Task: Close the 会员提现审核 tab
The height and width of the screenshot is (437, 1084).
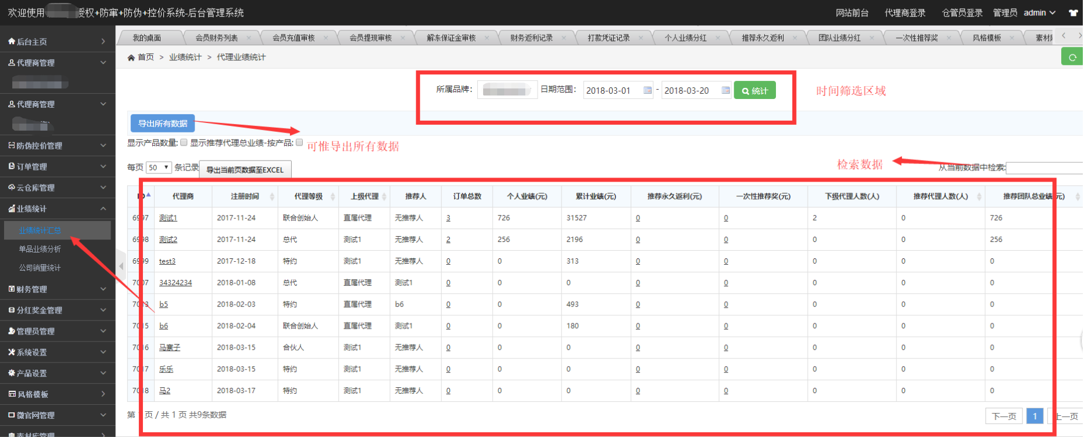Action: [403, 38]
